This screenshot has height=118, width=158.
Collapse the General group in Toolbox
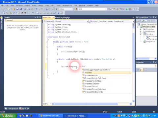click(6, 20)
